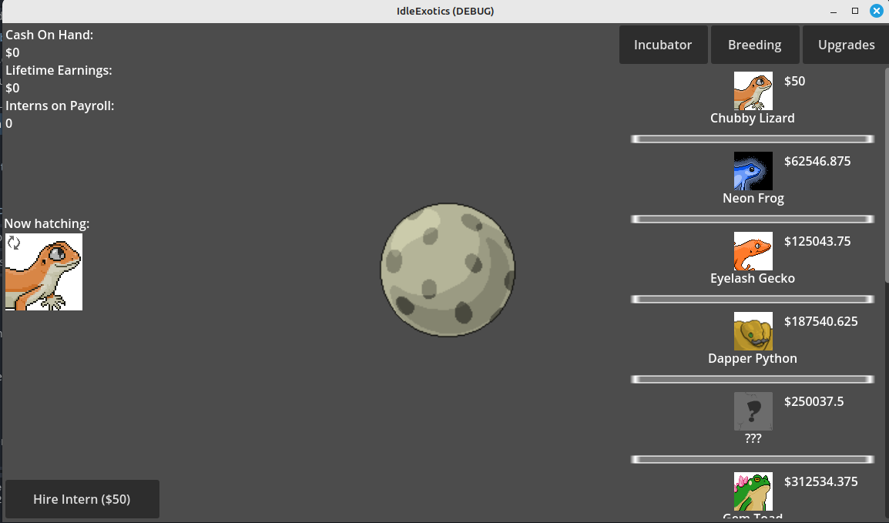
Task: Click the progress bar under Dapper Python
Action: 753,379
